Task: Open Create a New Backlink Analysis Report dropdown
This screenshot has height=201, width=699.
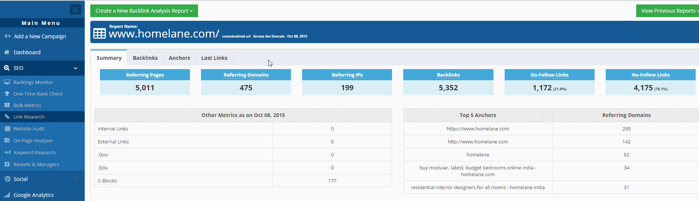Action: click(x=144, y=11)
